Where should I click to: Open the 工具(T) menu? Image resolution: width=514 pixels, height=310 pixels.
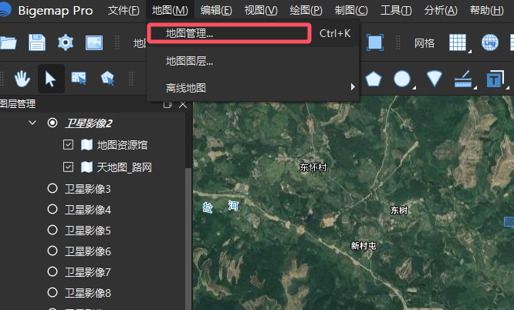coord(396,11)
